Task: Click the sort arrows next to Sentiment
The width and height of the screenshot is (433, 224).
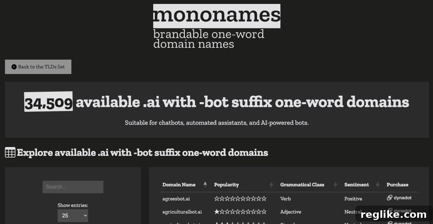Action: (x=378, y=185)
